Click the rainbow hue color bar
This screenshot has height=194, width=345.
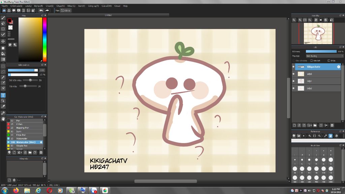(x=45, y=39)
